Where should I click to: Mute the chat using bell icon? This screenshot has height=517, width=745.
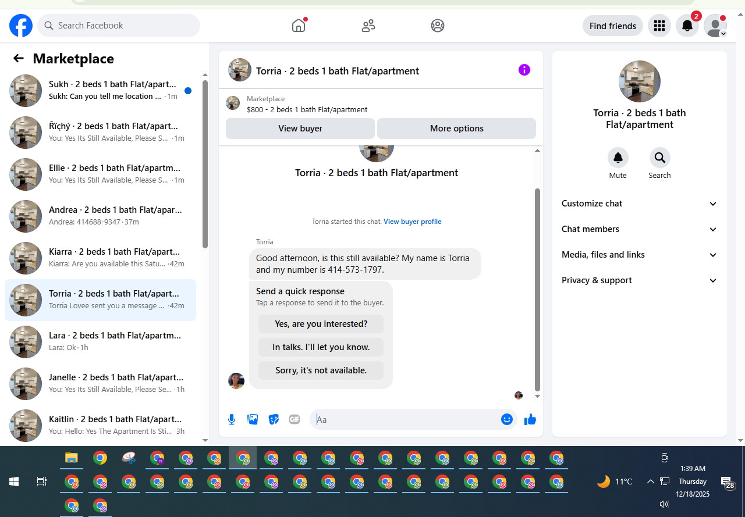point(618,158)
